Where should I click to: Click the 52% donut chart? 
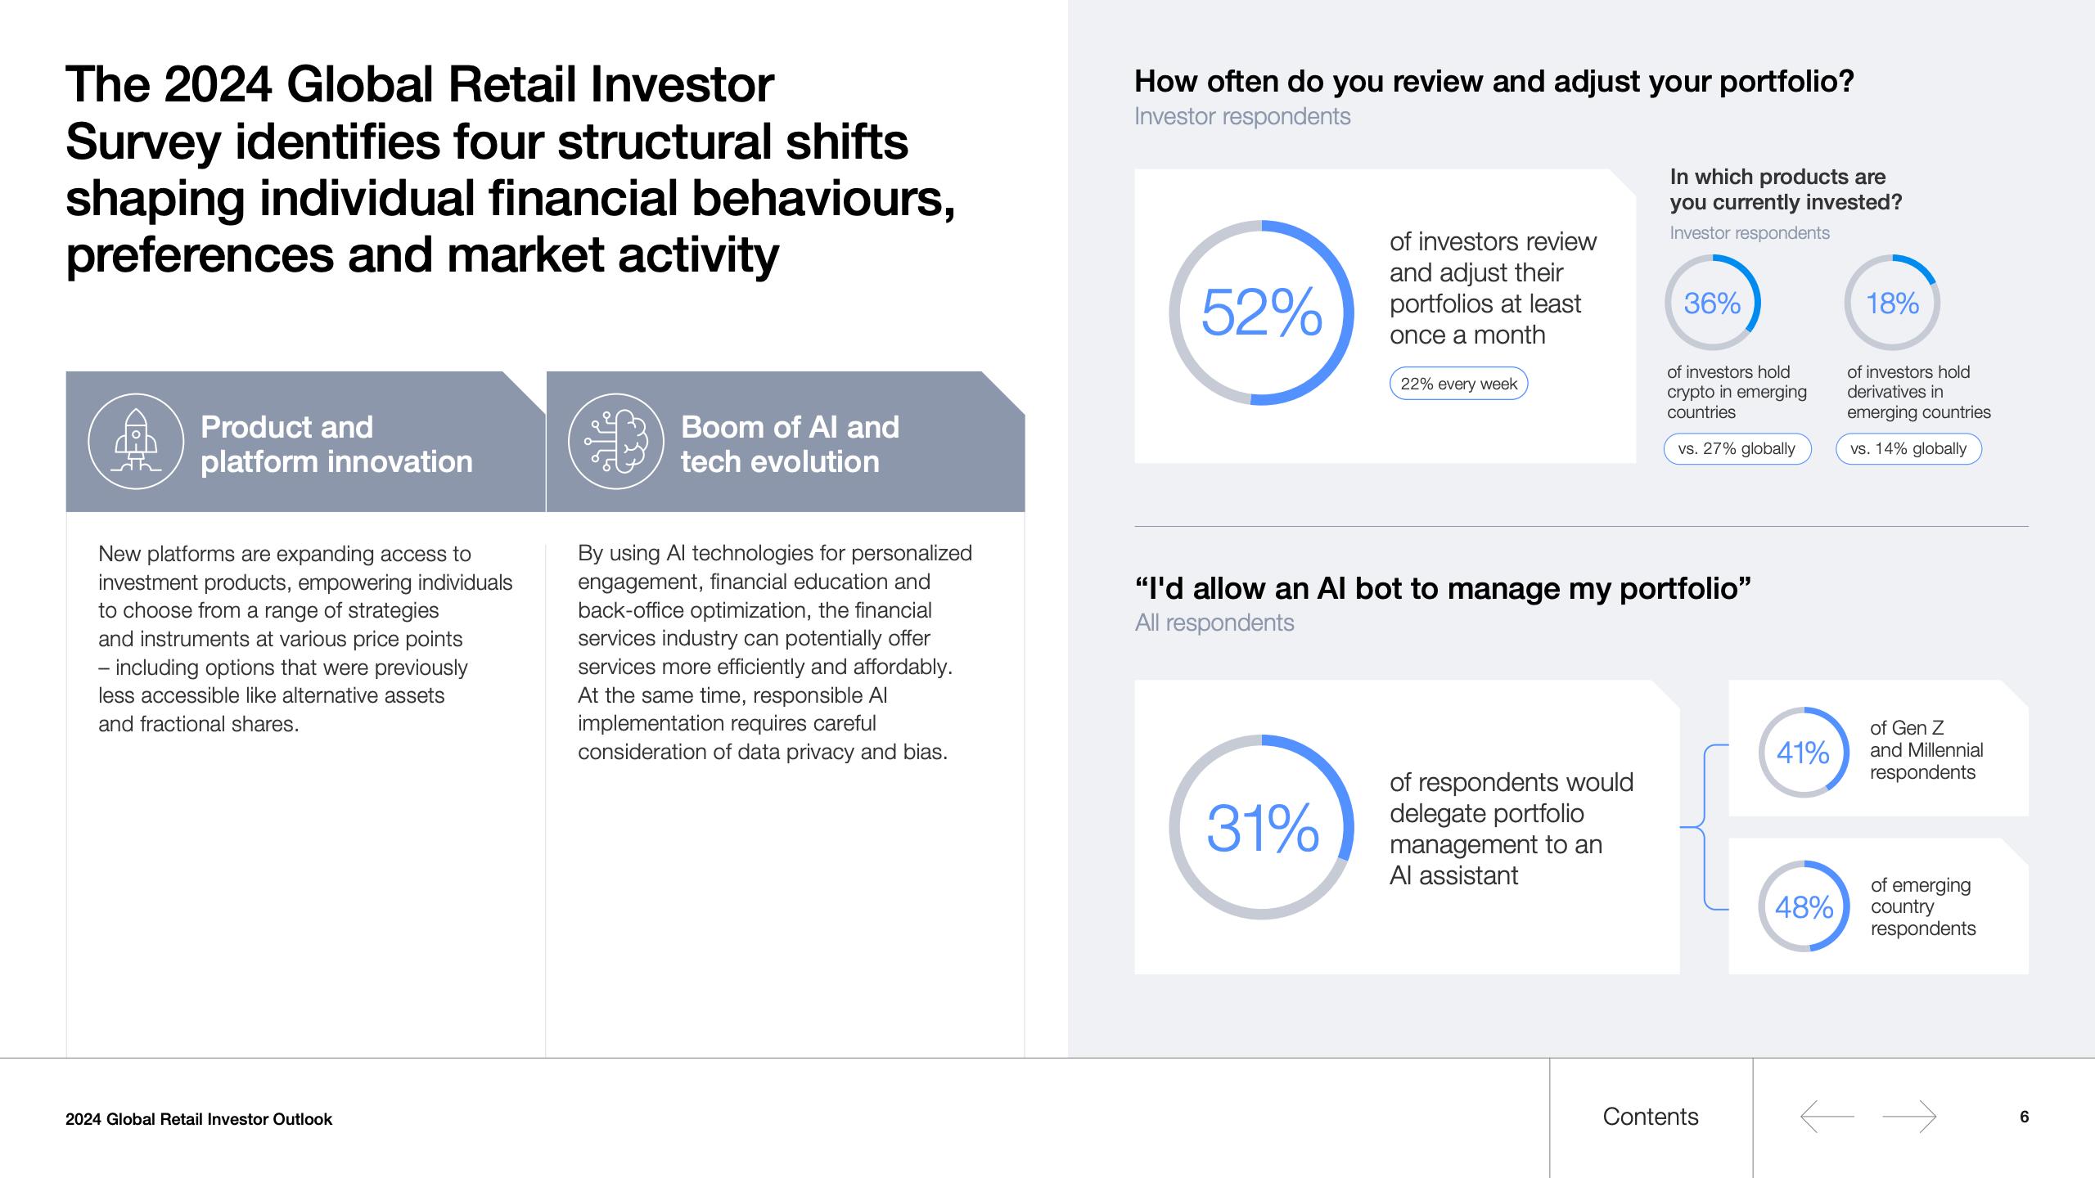click(x=1261, y=312)
